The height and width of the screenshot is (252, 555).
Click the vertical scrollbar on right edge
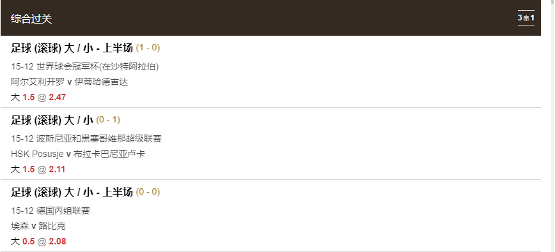pyautogui.click(x=551, y=126)
